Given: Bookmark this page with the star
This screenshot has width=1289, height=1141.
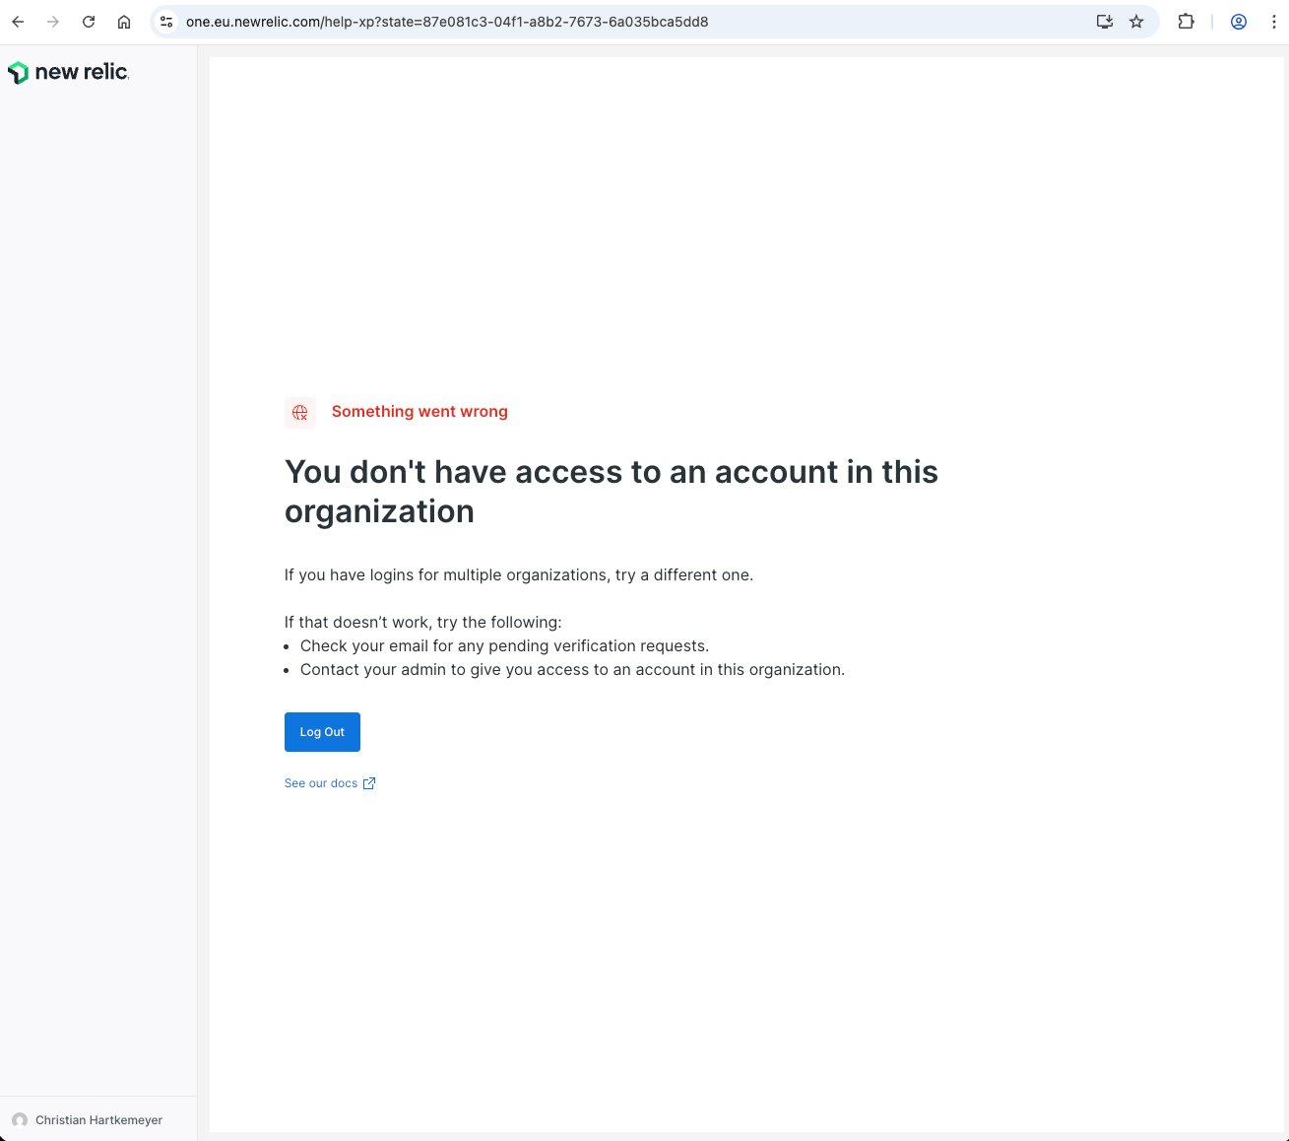Looking at the screenshot, I should pos(1136,22).
